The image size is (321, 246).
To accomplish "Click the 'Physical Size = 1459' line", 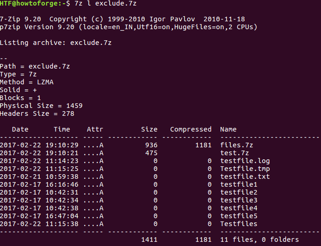I will click(x=41, y=106).
